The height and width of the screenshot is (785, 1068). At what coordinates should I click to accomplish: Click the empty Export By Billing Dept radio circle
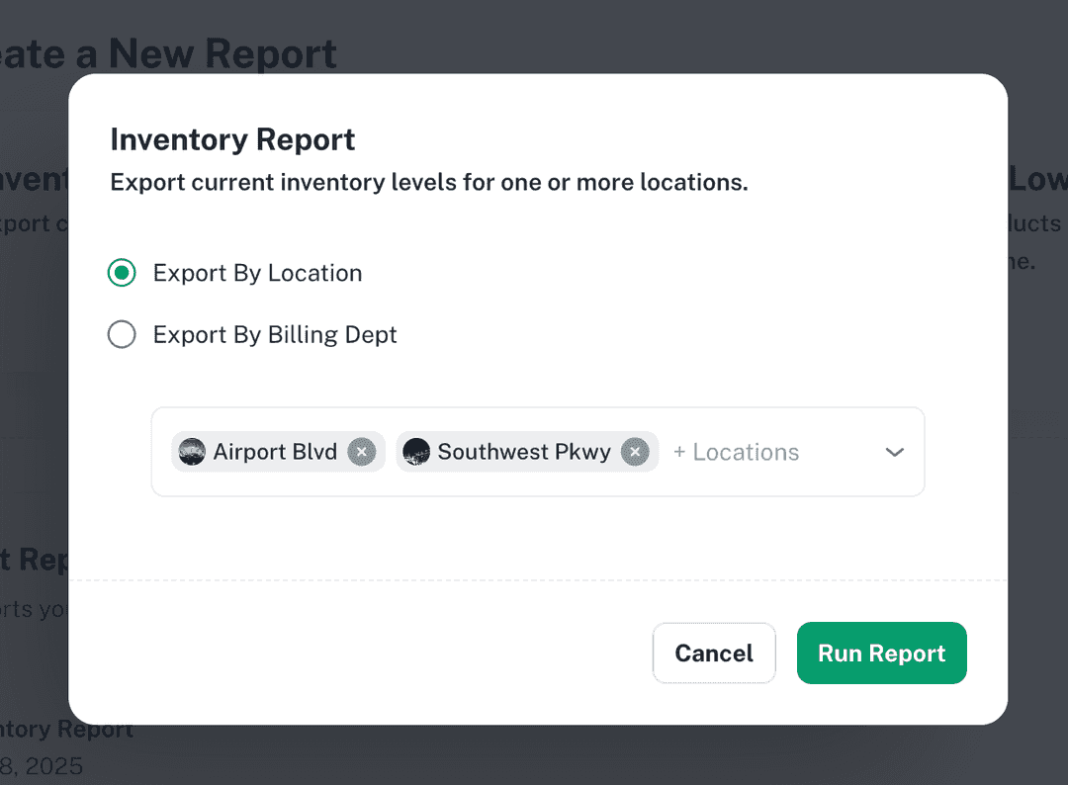click(x=121, y=334)
